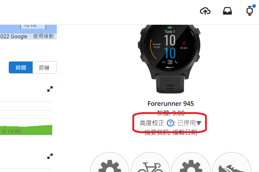Image resolution: width=259 pixels, height=172 pixels.
Task: Click the Forerunner 945 device name
Action: tap(171, 104)
